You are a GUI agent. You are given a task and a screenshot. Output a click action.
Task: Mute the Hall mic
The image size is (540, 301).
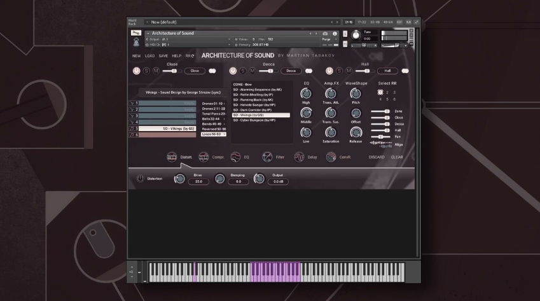click(x=349, y=71)
